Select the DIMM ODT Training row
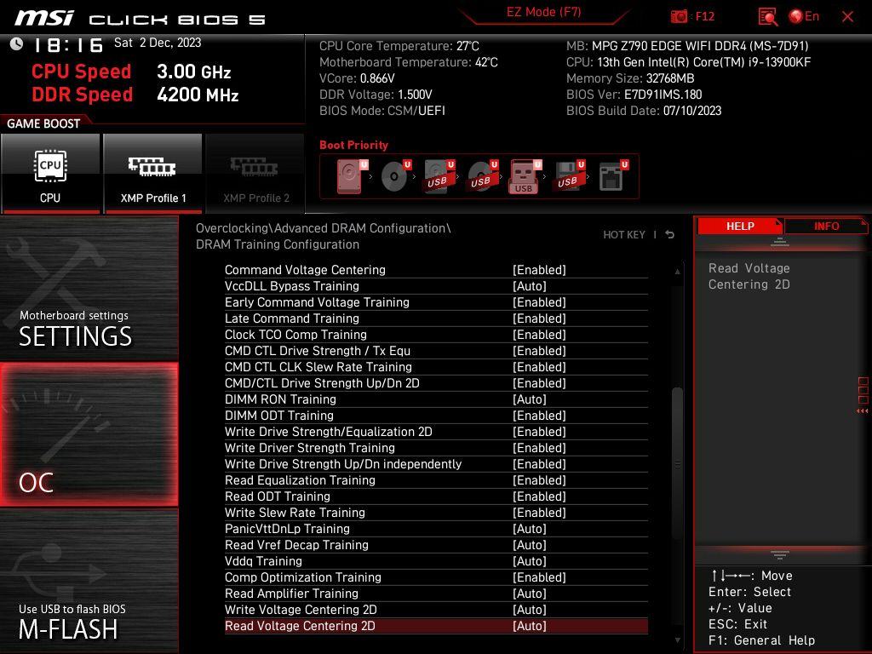The image size is (872, 654). pyautogui.click(x=436, y=416)
